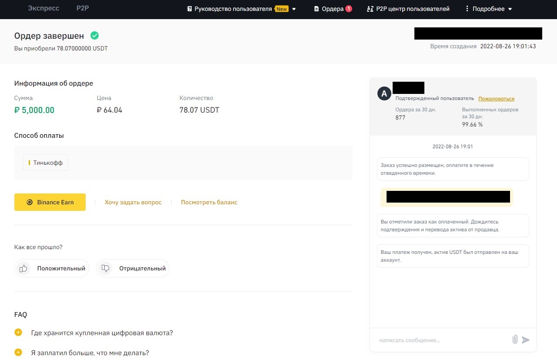557x363 pixels.
Task: Click the plus icon for 'Я заплатил больше'
Action: [x=18, y=353]
